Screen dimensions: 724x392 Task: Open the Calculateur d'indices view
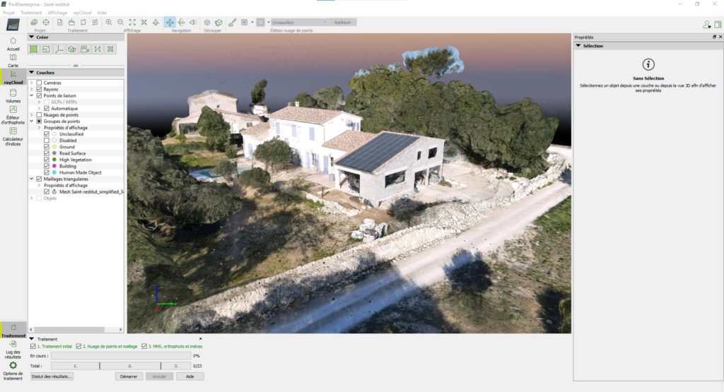point(13,136)
